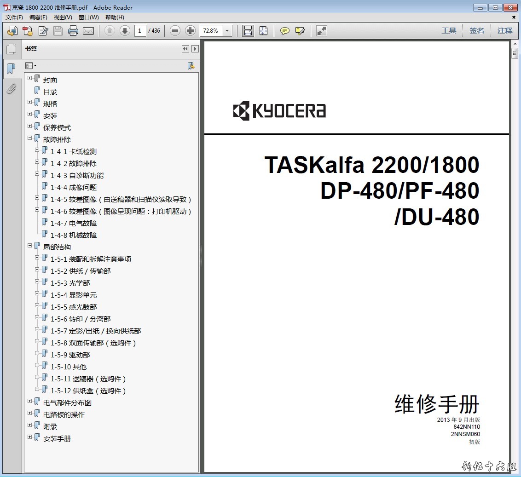Viewport: 521px width, 477px height.
Task: Open the zoom percentage dropdown
Action: [227, 31]
